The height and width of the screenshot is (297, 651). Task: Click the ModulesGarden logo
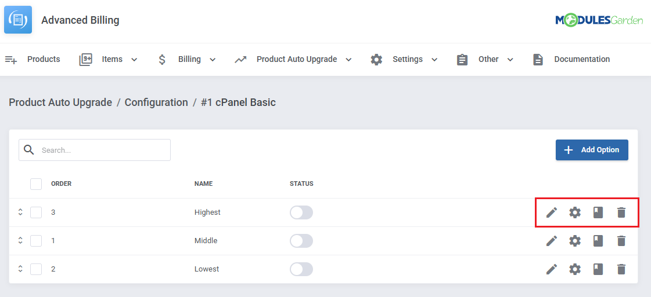click(599, 20)
